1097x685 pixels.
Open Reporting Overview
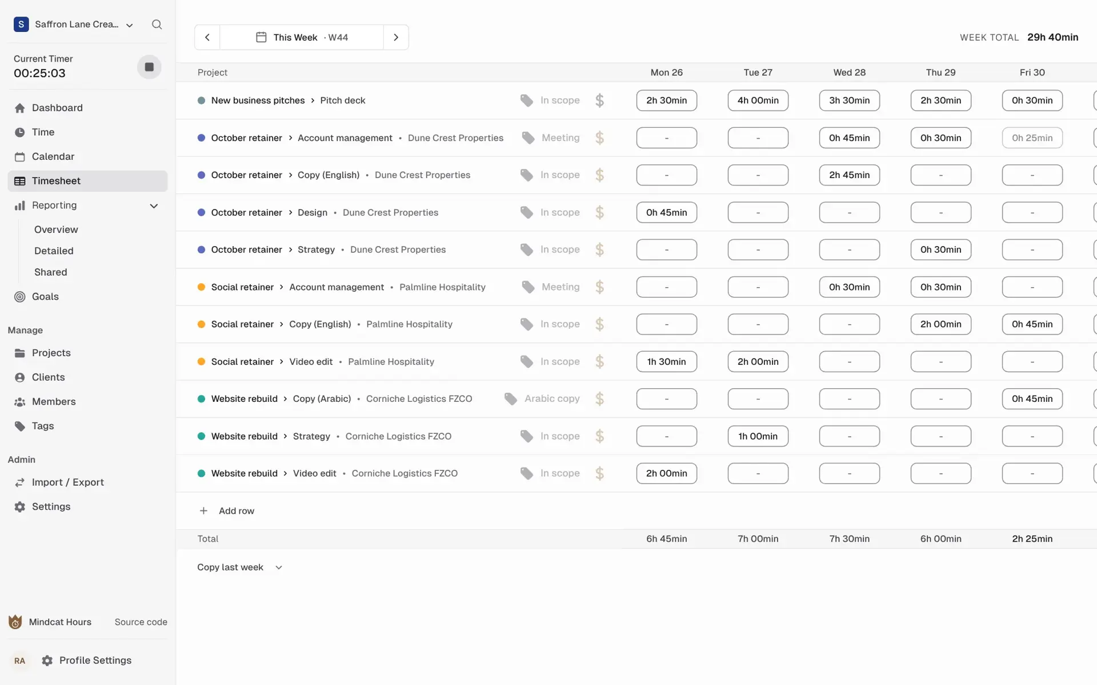point(56,229)
